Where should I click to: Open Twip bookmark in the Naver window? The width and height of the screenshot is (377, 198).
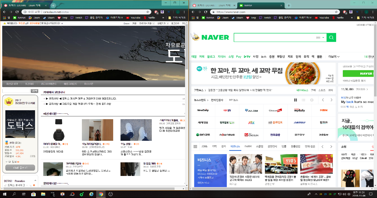(251, 18)
